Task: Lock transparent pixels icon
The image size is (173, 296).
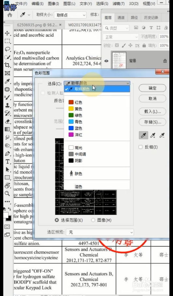Action: (x=117, y=45)
